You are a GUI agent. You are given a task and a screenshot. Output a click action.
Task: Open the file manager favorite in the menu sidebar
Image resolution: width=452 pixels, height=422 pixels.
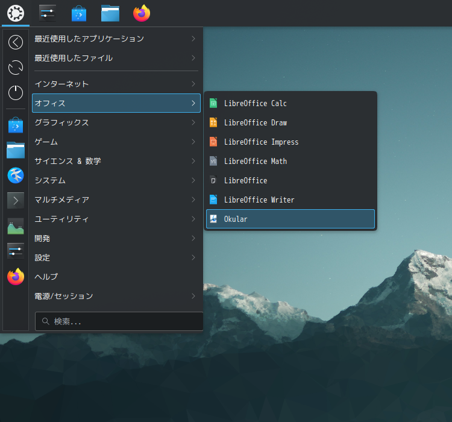(x=16, y=150)
